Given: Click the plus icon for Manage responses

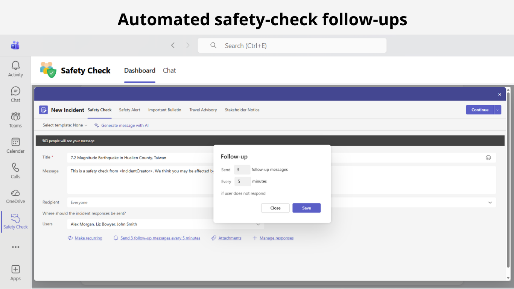Looking at the screenshot, I should (x=255, y=238).
